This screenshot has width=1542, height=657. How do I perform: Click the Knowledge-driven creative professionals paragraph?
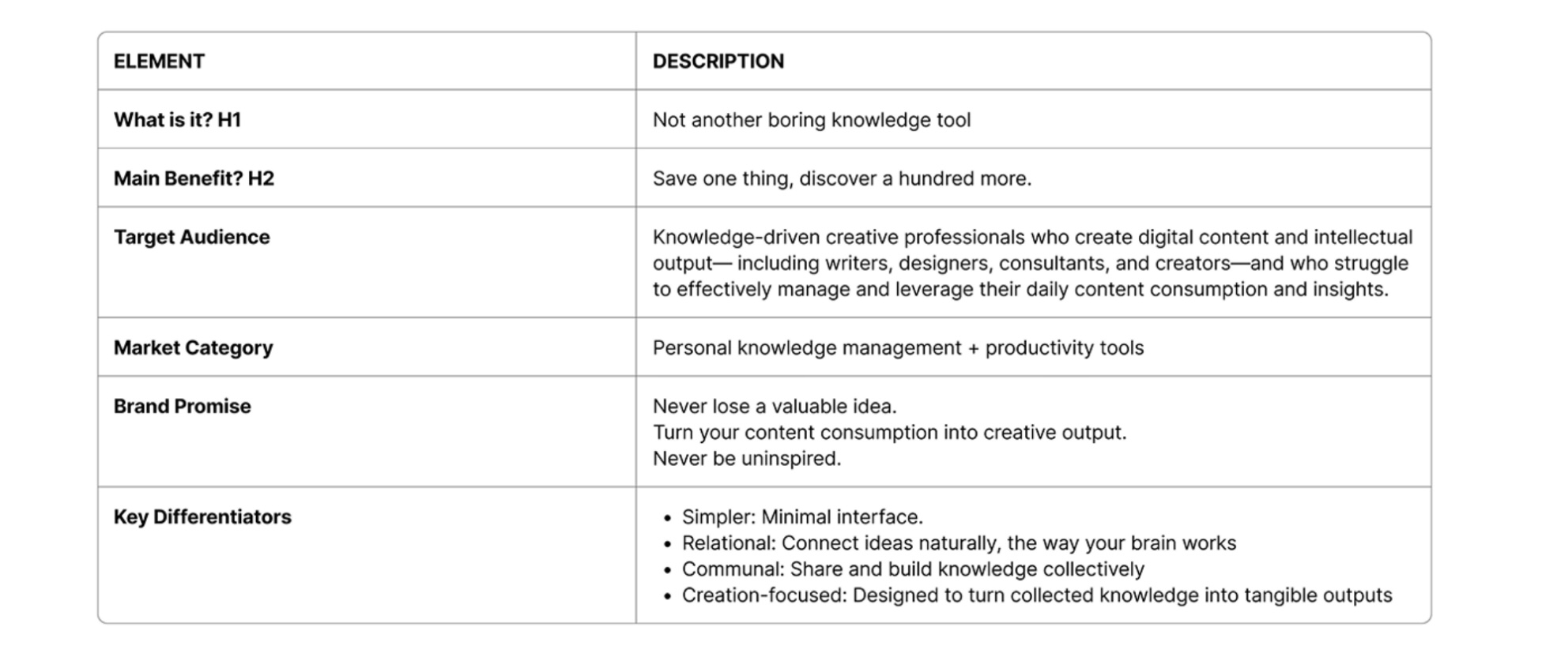(x=1032, y=263)
